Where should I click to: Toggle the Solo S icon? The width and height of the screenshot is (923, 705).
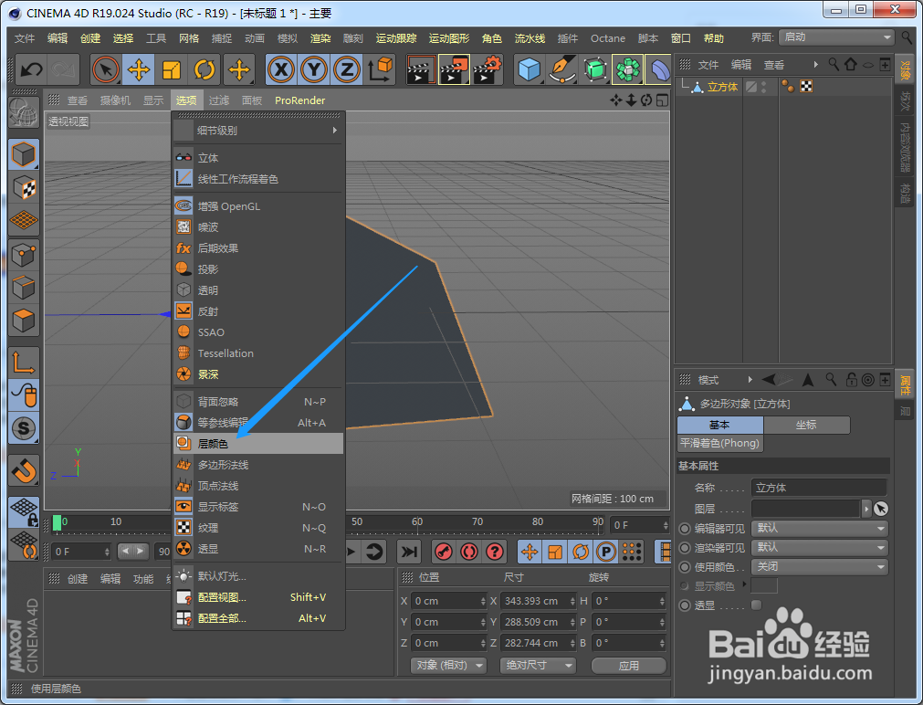[x=24, y=428]
